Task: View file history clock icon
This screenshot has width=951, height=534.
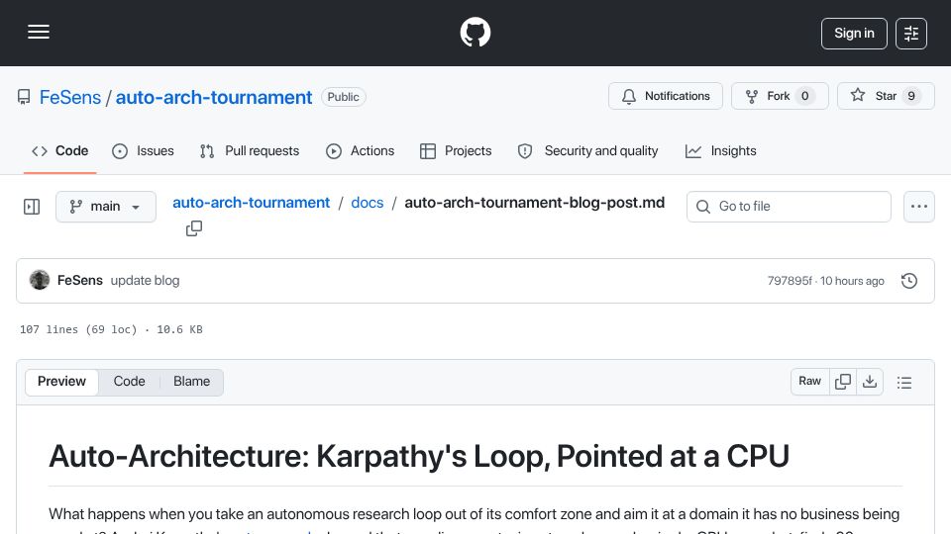Action: [x=909, y=281]
